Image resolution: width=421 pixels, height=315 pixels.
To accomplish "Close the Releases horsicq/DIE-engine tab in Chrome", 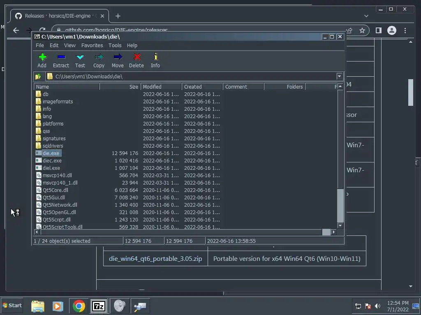I will pyautogui.click(x=102, y=16).
